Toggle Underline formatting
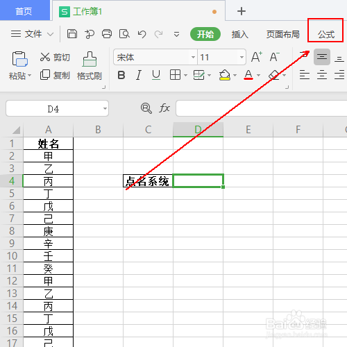 (x=156, y=75)
